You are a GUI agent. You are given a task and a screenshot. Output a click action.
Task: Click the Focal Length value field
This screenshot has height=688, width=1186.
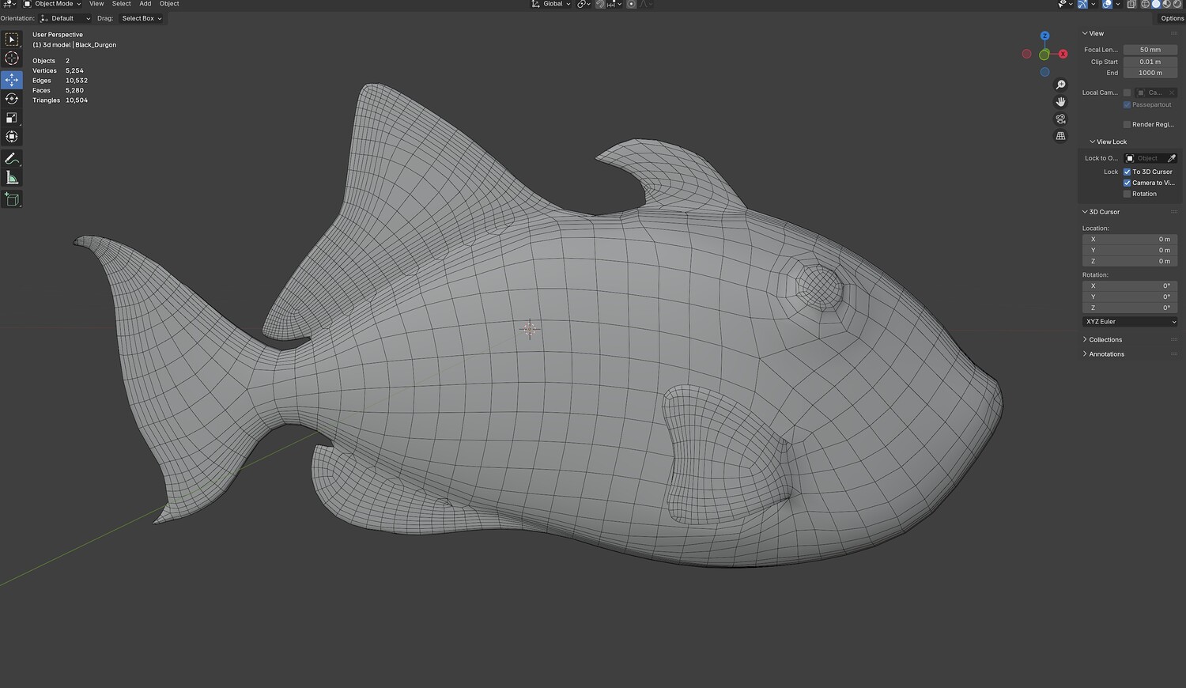pos(1150,50)
